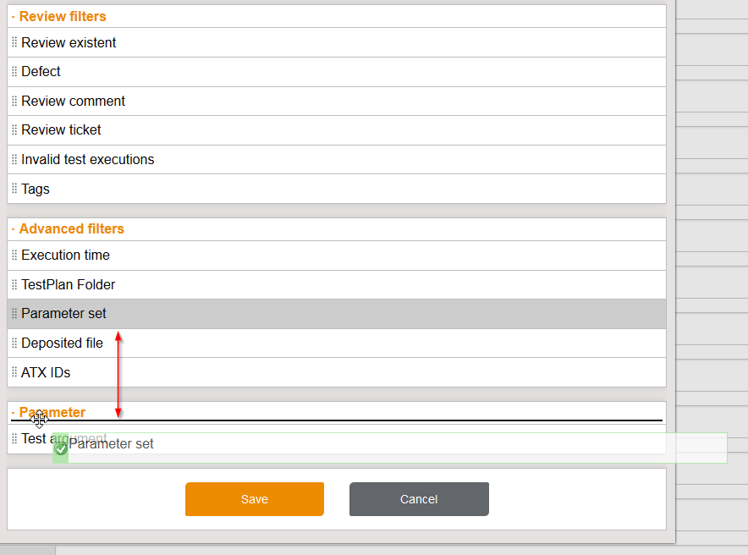Screen dimensions: 748x555
Task: Click the drag handle beside TestPlan Folder
Action: (x=14, y=284)
